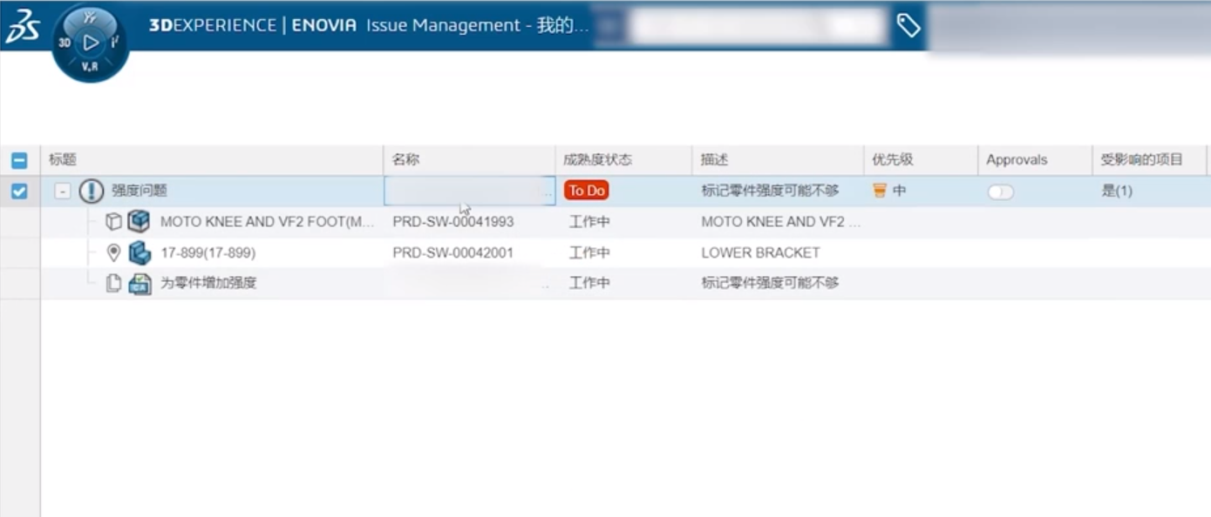The image size is (1211, 517).
Task: Click the issue exclamation icon for 强度问题
Action: click(92, 191)
